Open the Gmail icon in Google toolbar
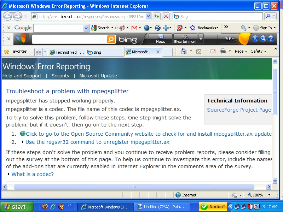The height and width of the screenshot is (212, 283). (134, 28)
